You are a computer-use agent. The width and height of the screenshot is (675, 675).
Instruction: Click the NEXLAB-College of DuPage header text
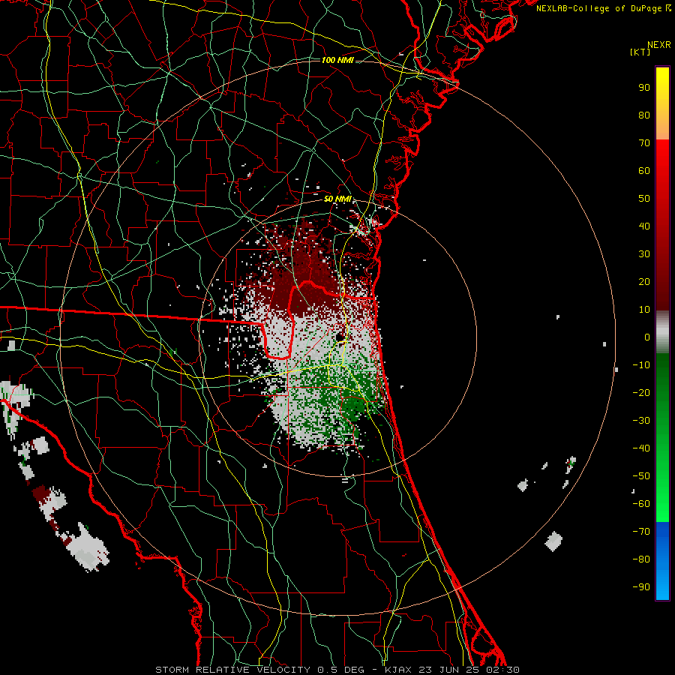click(x=603, y=8)
